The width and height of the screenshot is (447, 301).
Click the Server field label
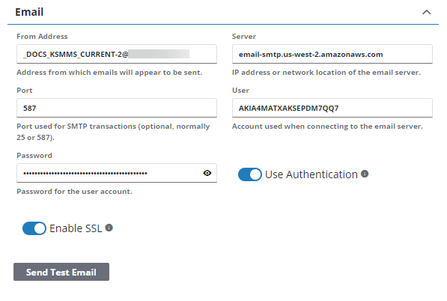pos(244,37)
